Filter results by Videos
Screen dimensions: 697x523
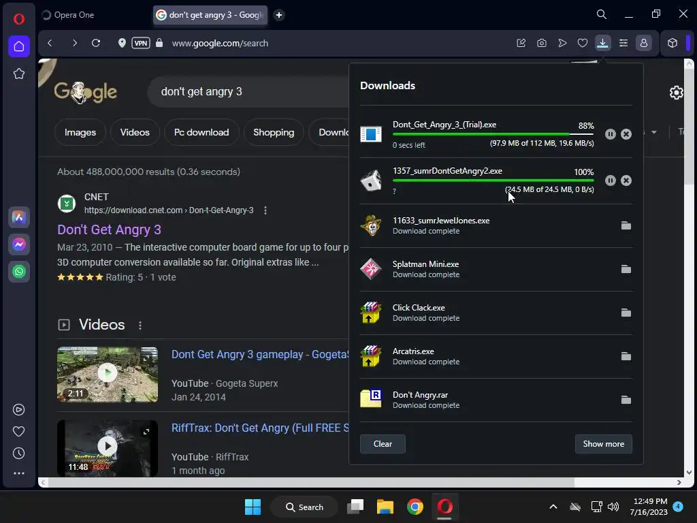[135, 133]
